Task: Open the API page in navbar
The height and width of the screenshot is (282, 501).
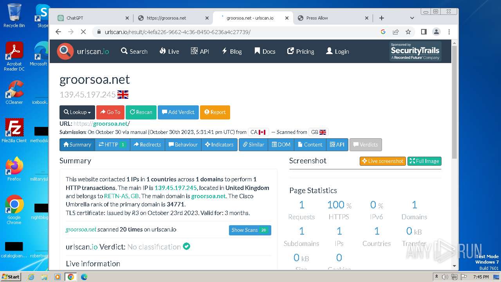Action: [x=200, y=51]
